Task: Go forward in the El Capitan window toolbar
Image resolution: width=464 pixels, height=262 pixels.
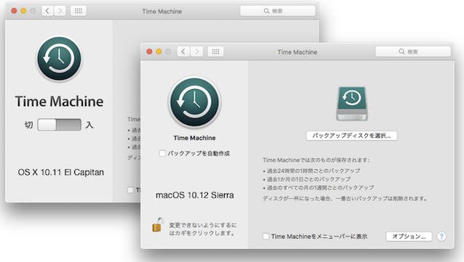Action: coord(60,11)
